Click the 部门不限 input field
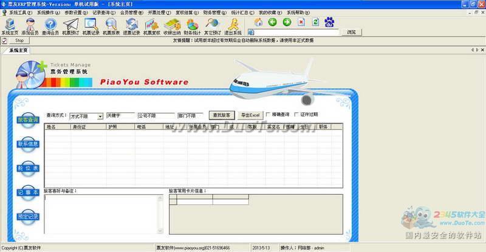This screenshot has height=252, width=486. tap(190, 115)
